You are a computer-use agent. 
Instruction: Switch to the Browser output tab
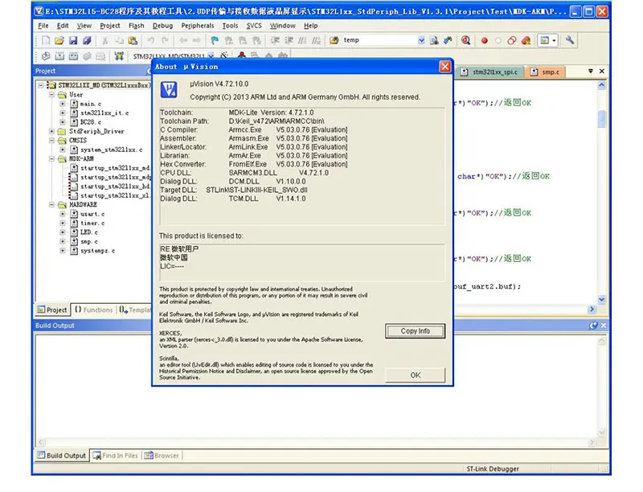(162, 456)
